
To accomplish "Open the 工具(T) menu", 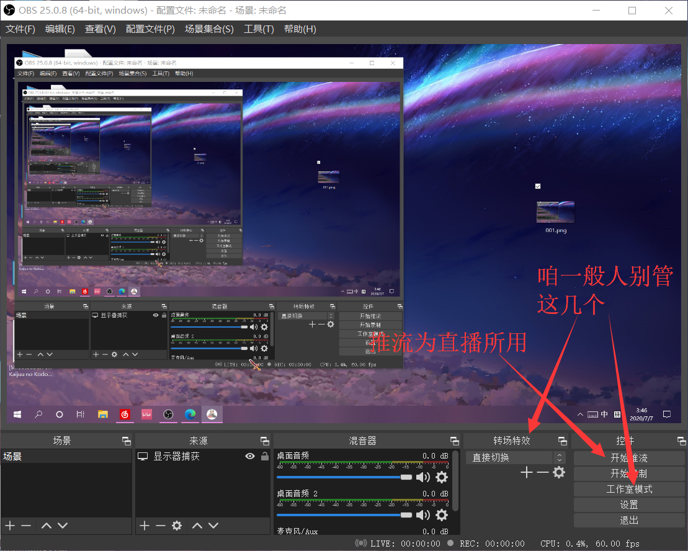I will pos(259,29).
